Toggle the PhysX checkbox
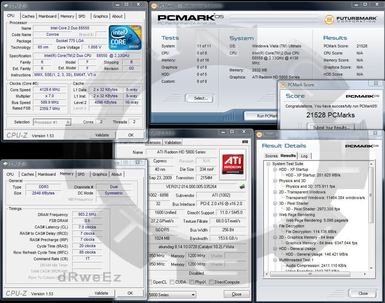This screenshot has width=385, height=303. (192, 282)
